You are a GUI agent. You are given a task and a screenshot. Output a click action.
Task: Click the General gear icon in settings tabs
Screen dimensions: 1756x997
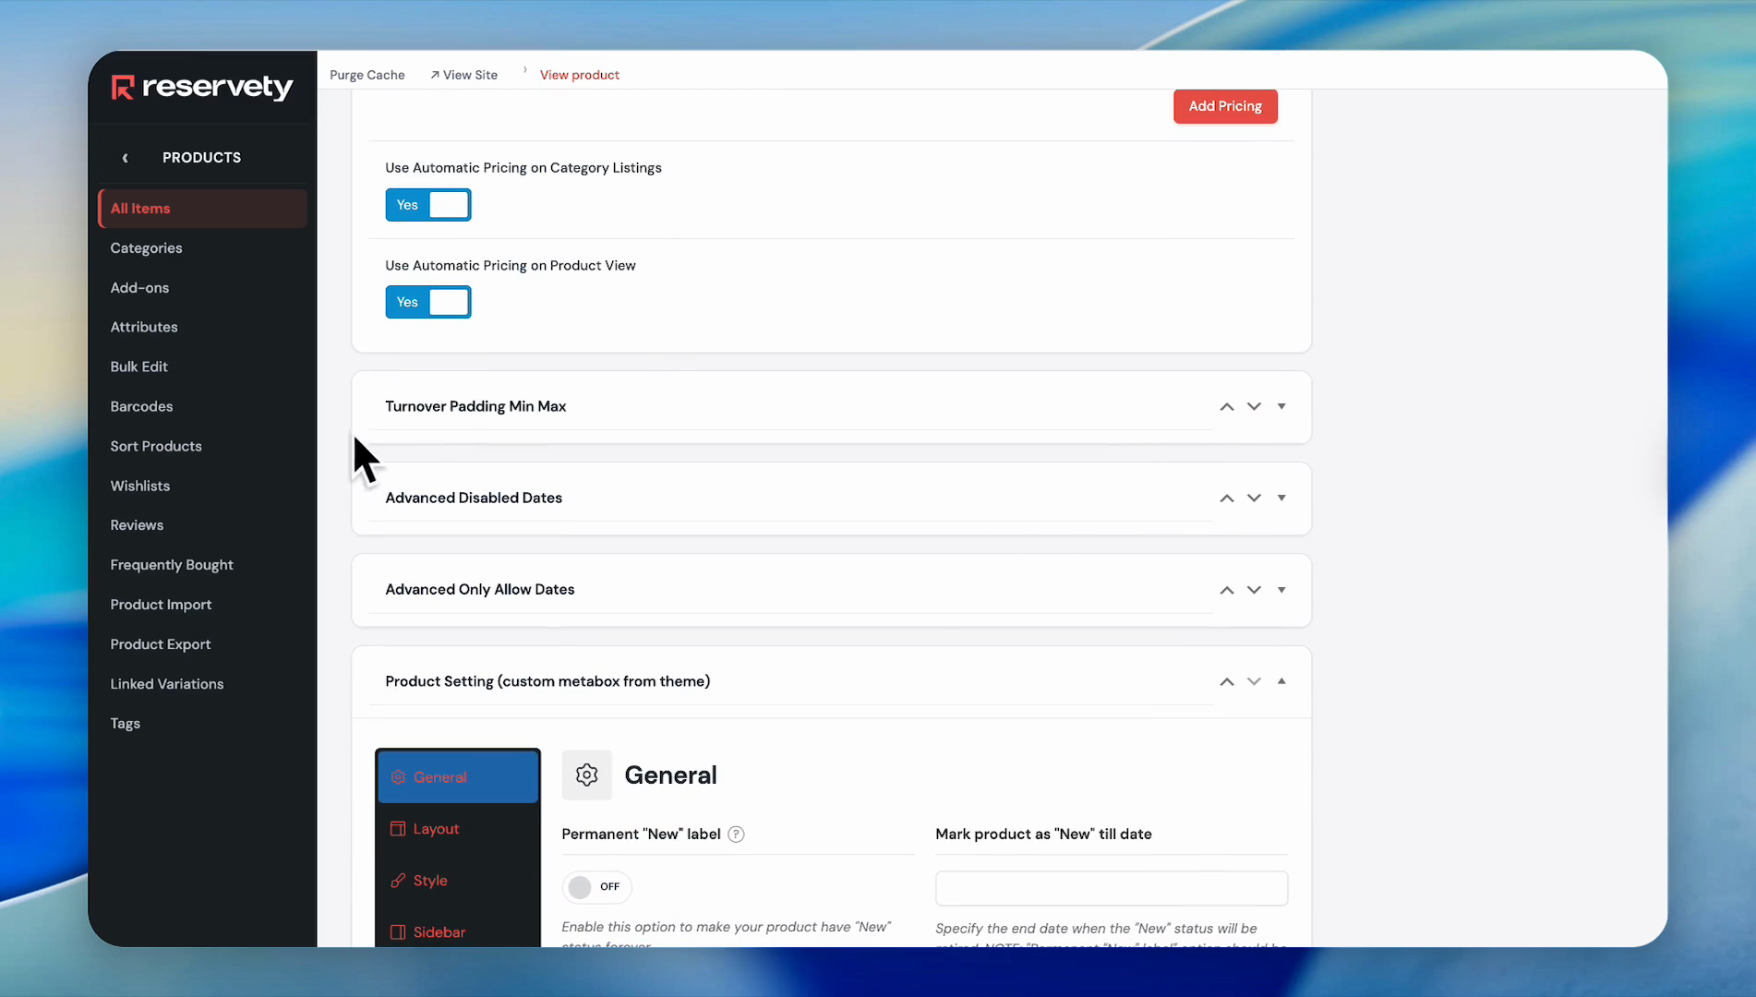pyautogui.click(x=398, y=777)
